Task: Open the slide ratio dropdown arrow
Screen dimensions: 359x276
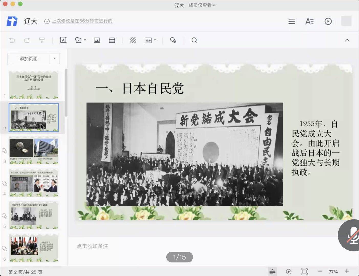Action: click(155, 40)
